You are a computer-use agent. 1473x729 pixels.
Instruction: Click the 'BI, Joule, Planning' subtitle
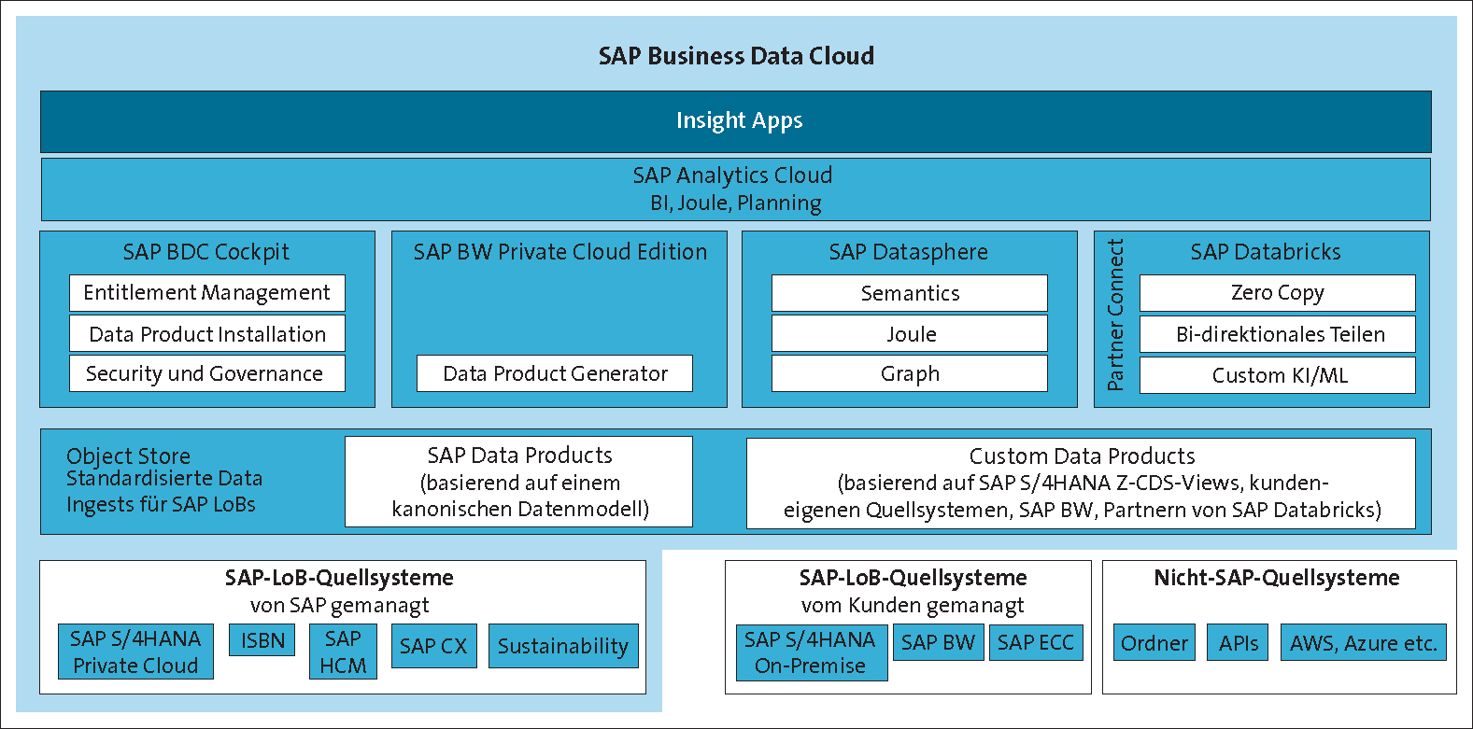point(736,203)
